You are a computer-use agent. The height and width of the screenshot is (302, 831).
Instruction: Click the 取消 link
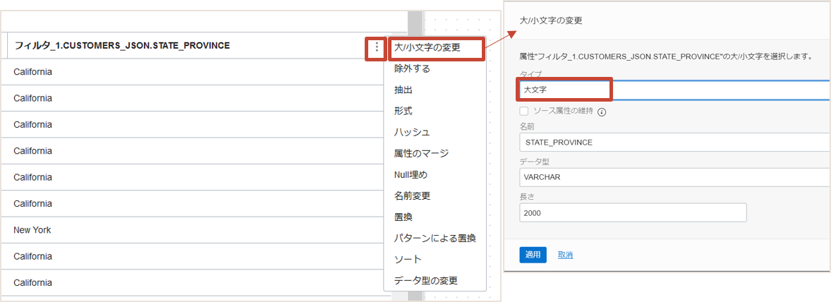click(x=565, y=255)
